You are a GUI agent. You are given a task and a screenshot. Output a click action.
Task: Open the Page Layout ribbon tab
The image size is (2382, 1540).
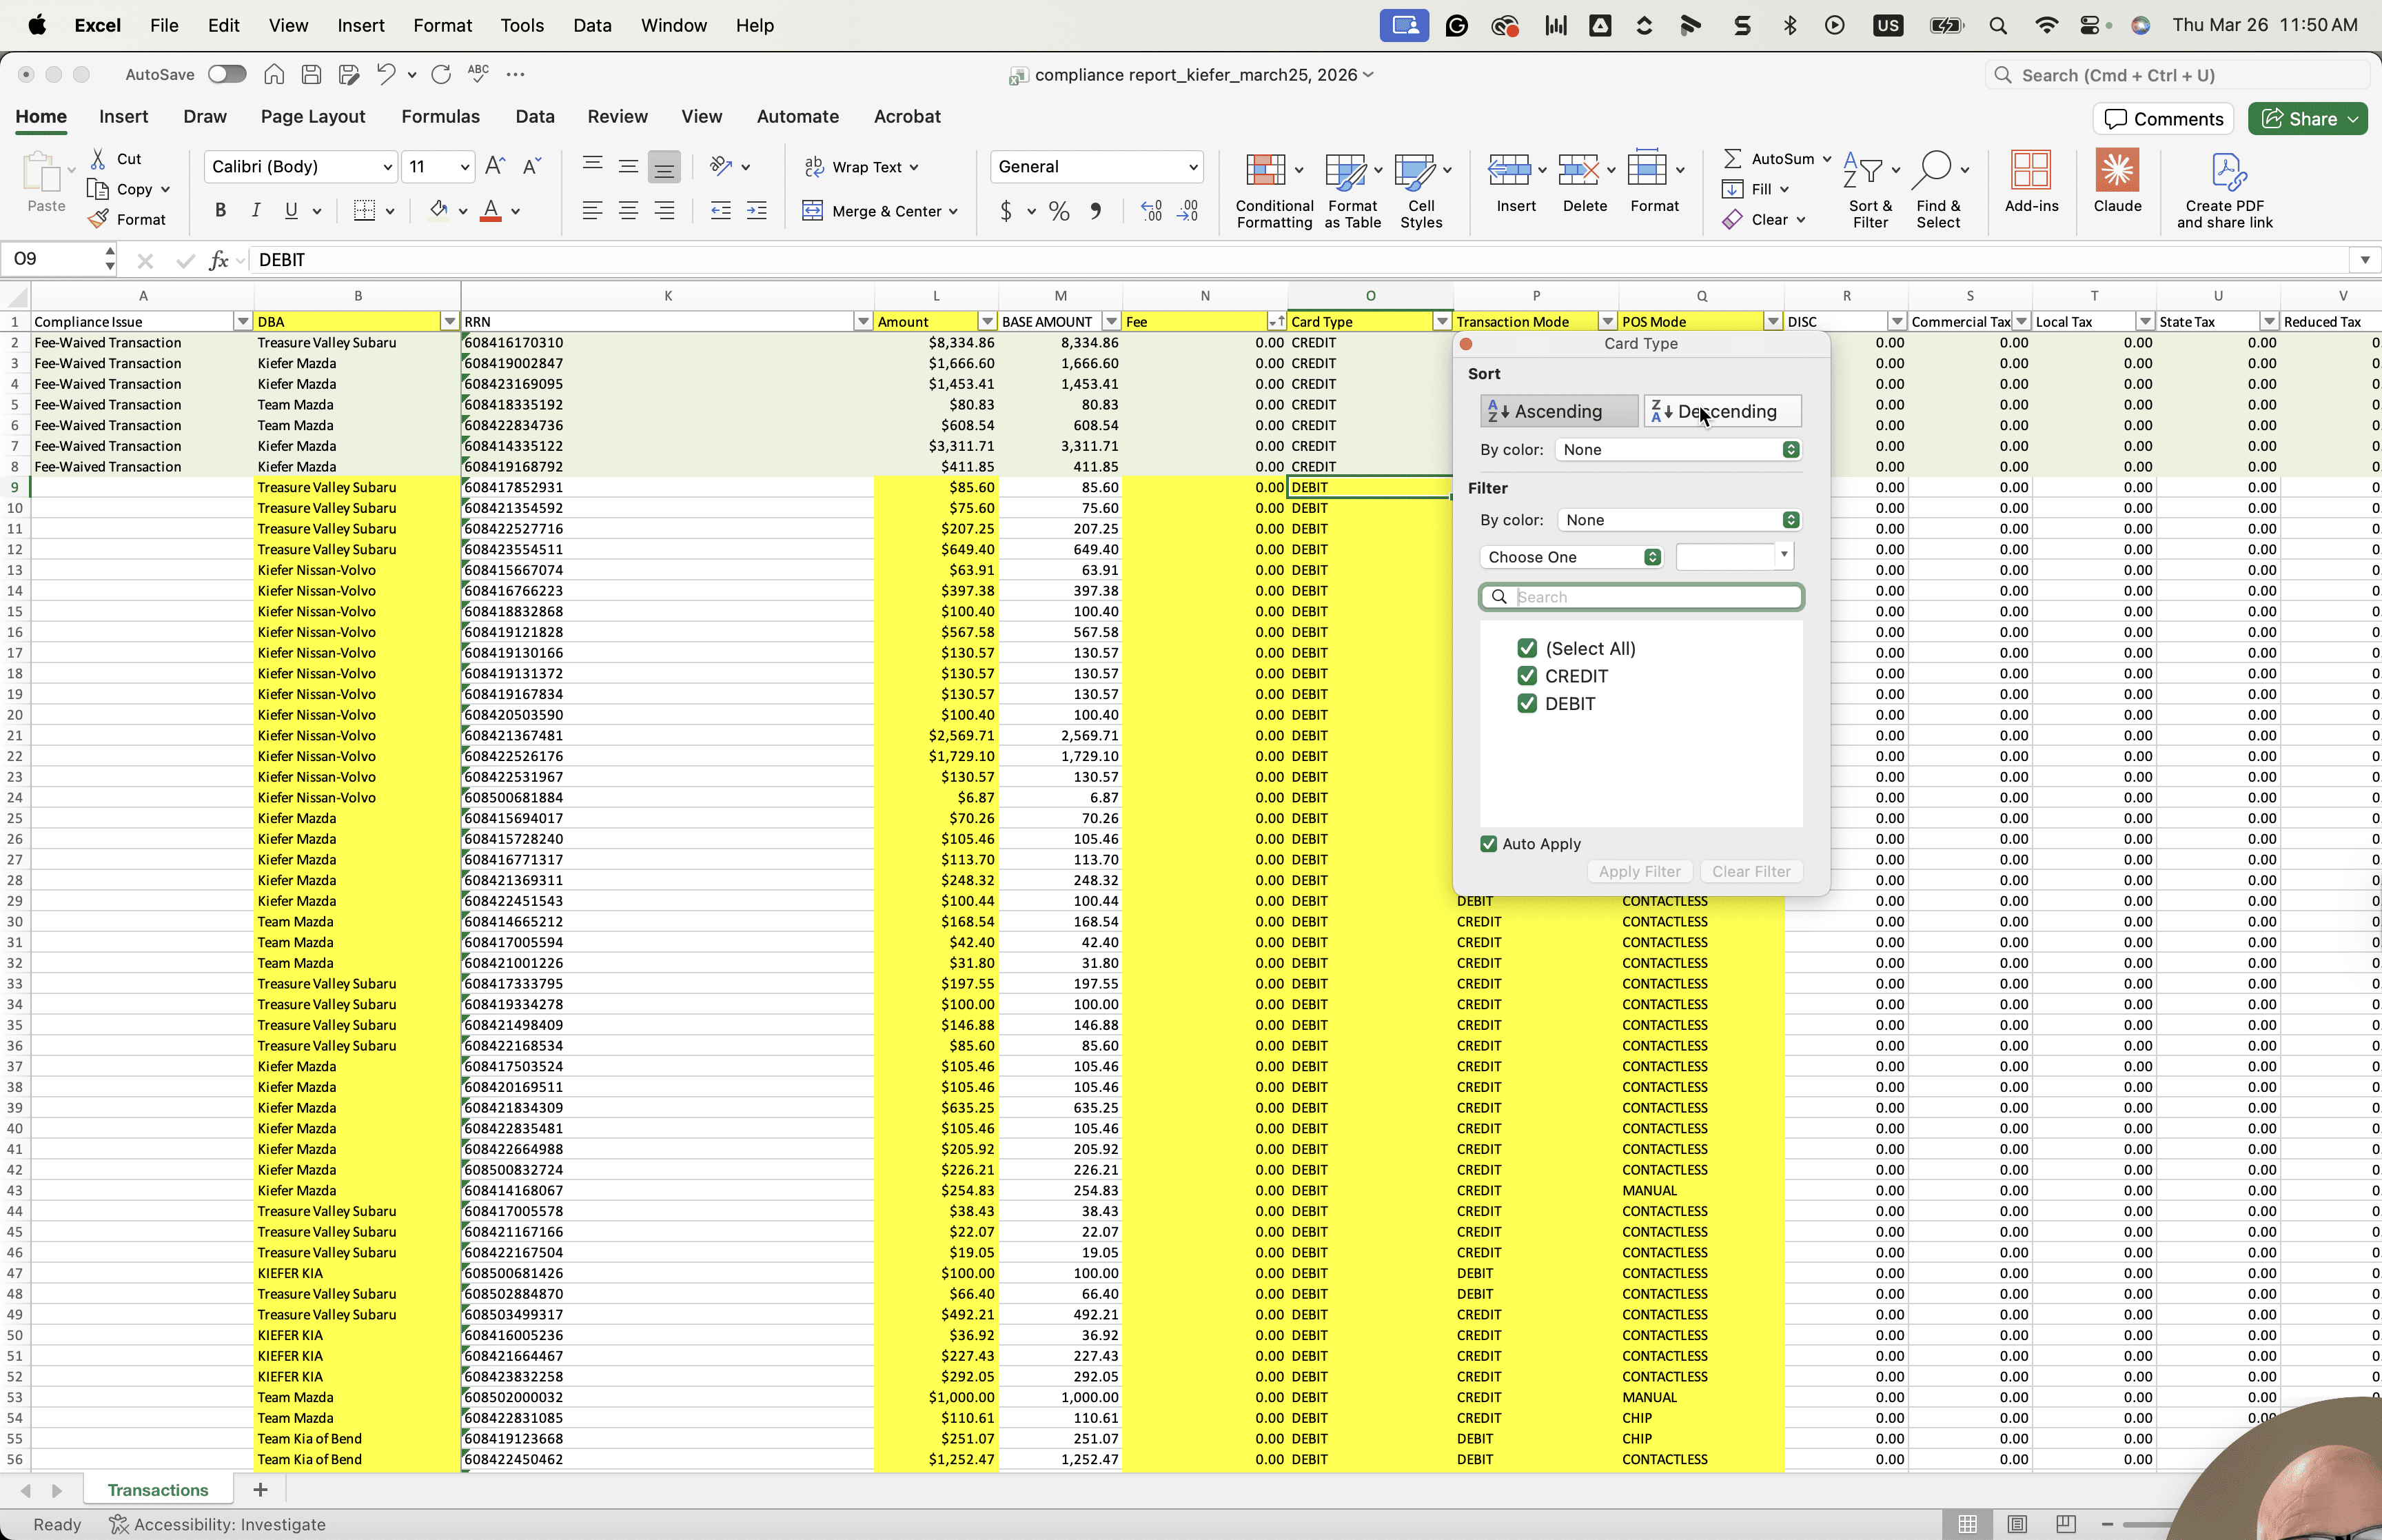[313, 116]
